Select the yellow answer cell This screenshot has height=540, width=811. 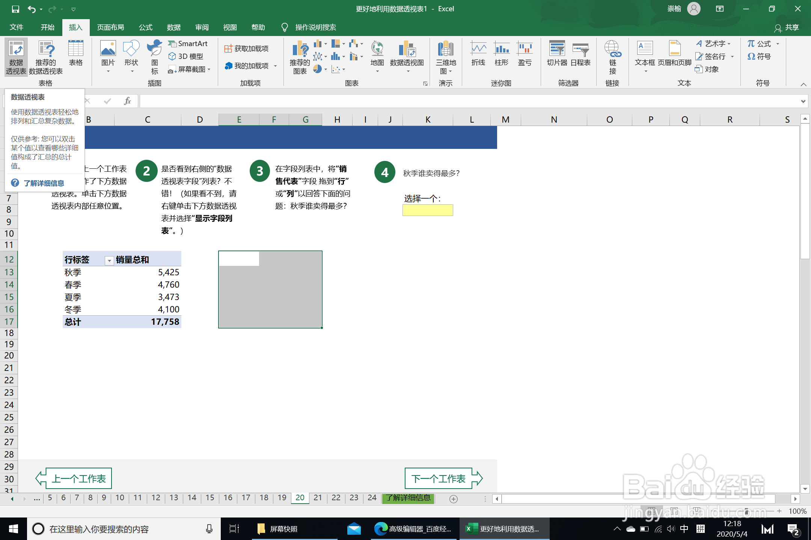(428, 210)
